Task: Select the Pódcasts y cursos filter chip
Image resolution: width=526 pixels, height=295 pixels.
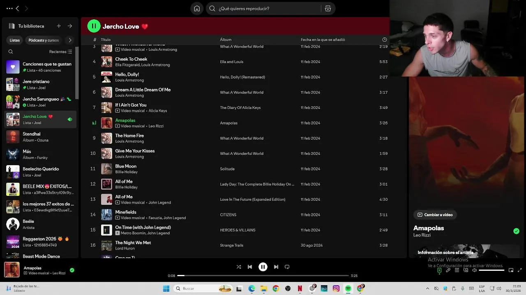Action: tap(44, 40)
